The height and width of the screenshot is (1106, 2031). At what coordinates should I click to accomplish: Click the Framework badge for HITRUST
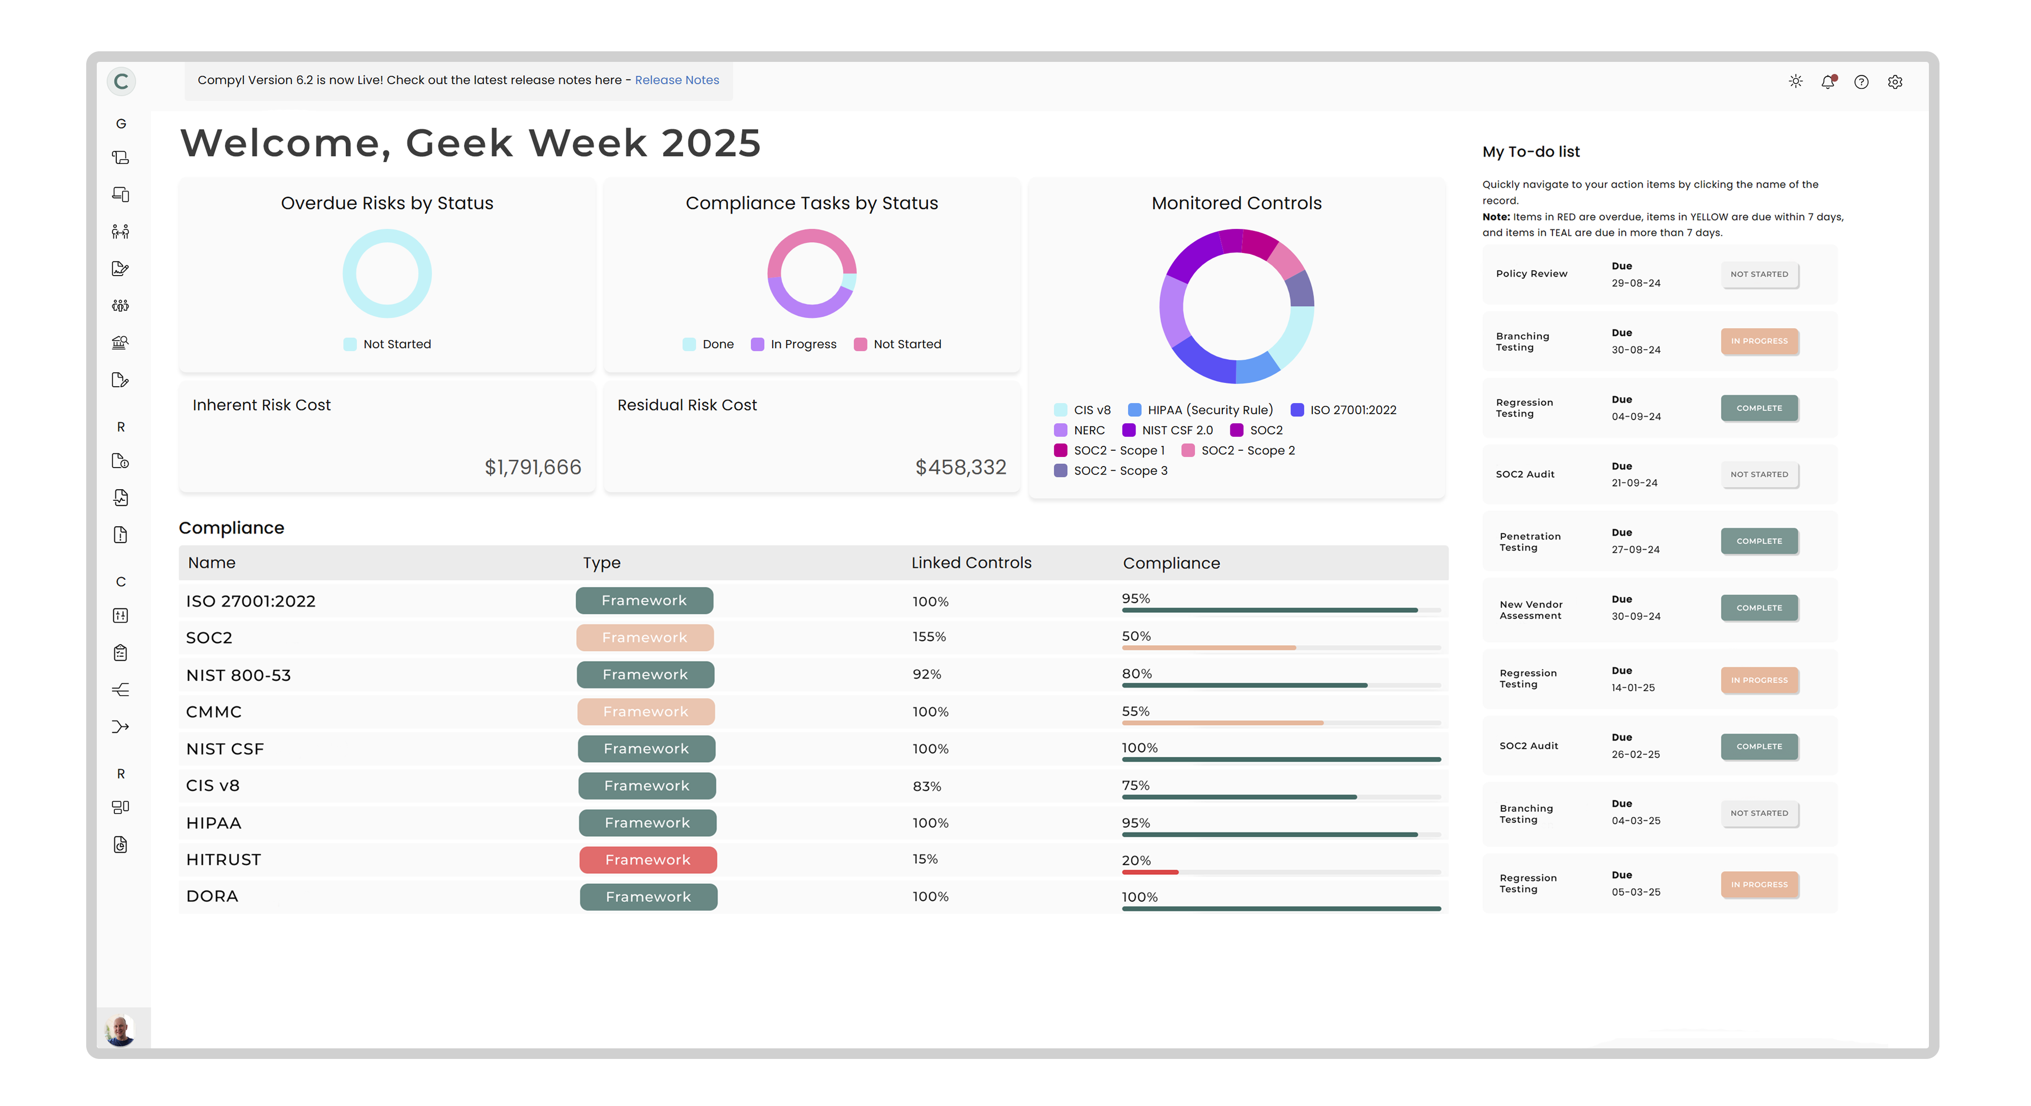648,860
